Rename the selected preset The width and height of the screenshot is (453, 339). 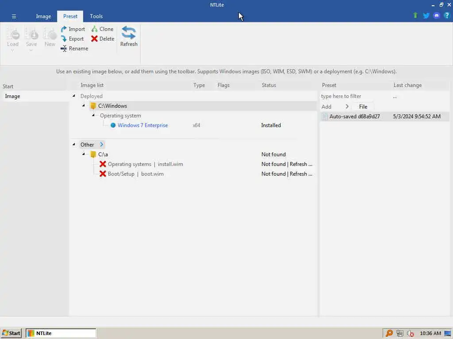[x=74, y=49]
